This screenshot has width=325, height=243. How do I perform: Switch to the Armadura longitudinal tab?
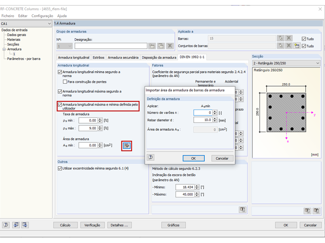[x=74, y=58]
